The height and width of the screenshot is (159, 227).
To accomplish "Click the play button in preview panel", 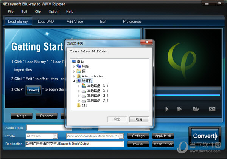I will [167, 109].
